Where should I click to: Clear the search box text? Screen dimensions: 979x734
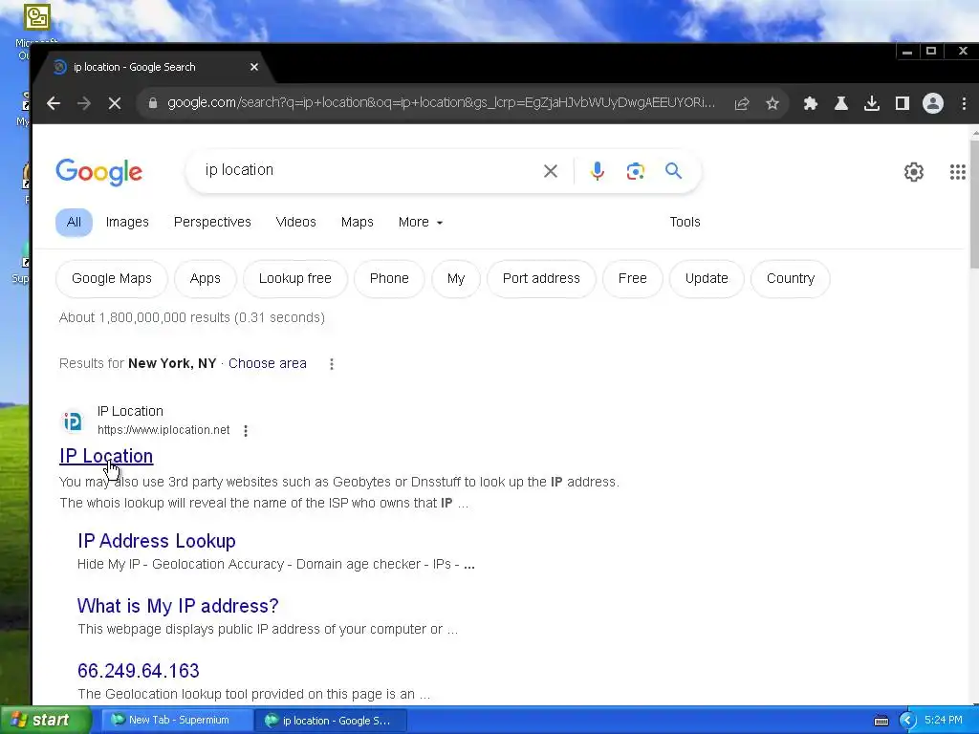[550, 171]
